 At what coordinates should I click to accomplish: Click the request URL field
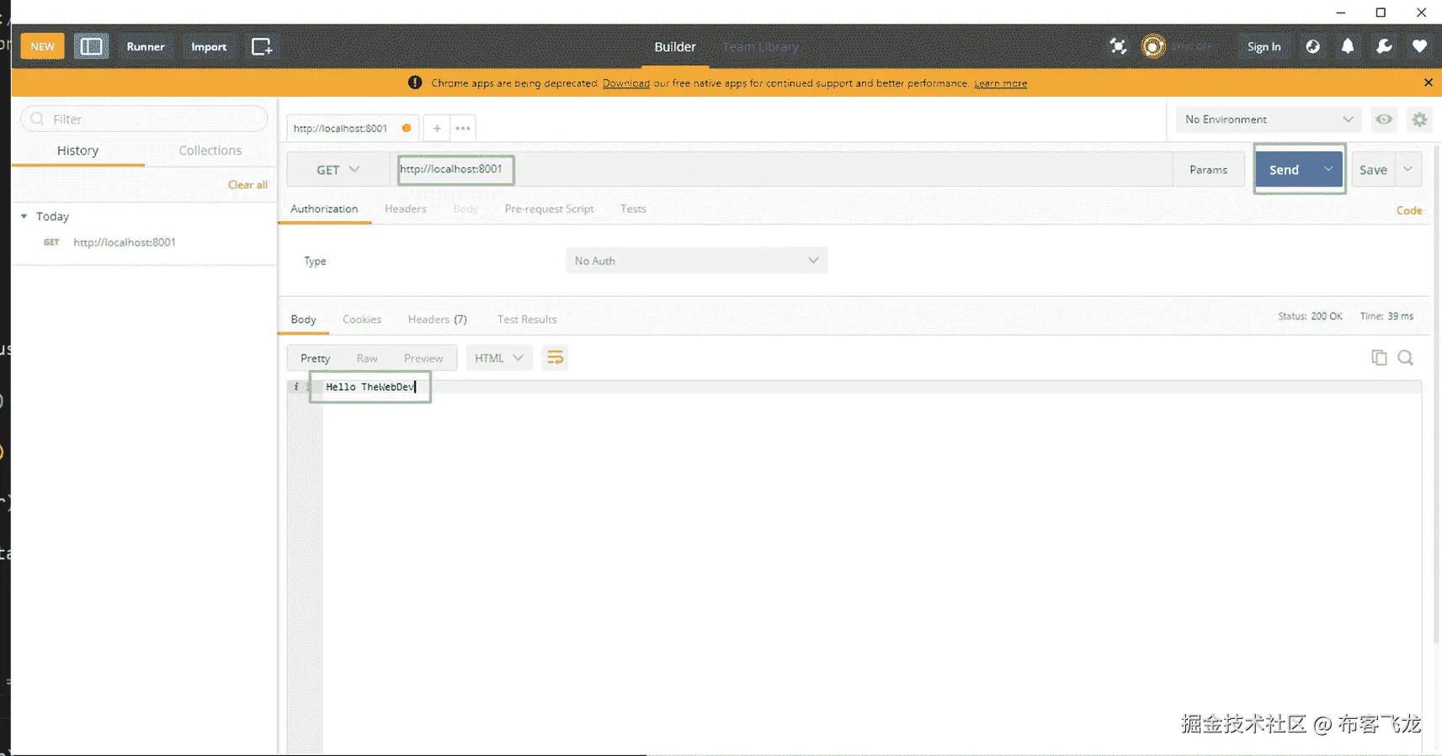(x=783, y=169)
